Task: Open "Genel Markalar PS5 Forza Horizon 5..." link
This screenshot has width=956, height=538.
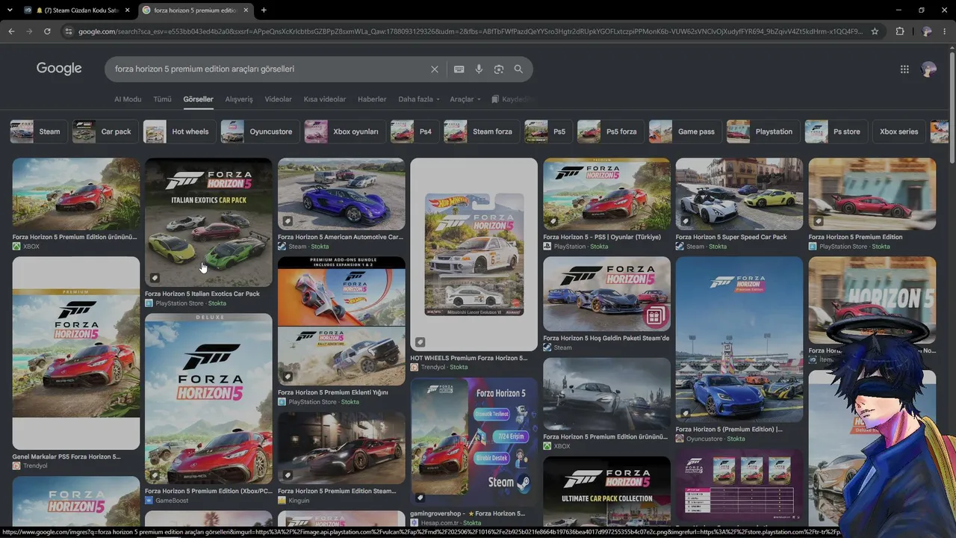Action: 66,457
